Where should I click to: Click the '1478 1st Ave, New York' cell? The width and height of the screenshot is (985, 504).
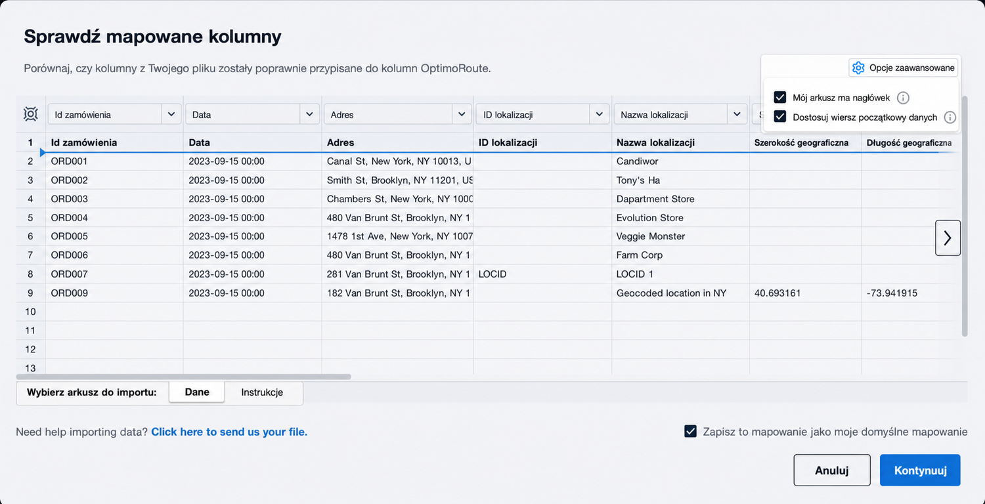point(397,236)
